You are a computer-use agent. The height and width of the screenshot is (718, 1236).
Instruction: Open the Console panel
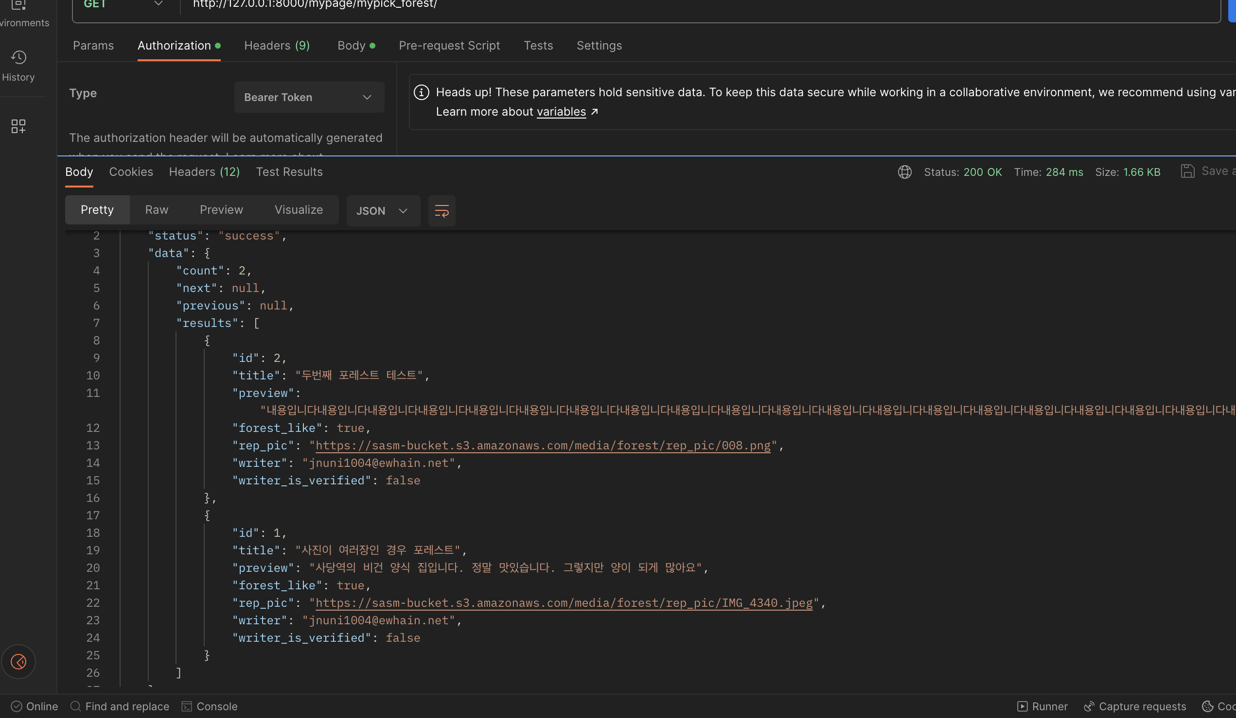210,706
